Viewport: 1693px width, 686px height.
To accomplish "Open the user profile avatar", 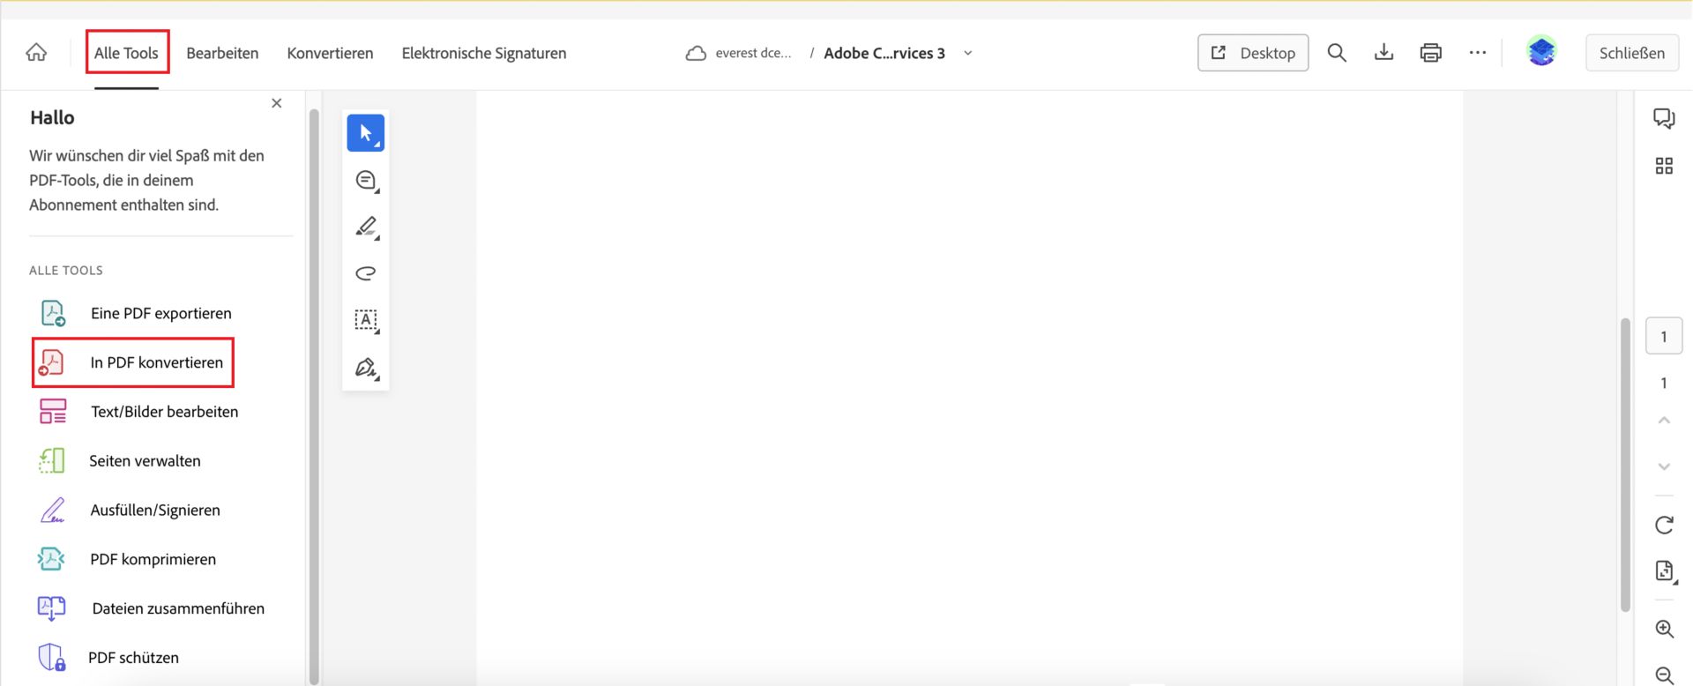I will pyautogui.click(x=1541, y=52).
